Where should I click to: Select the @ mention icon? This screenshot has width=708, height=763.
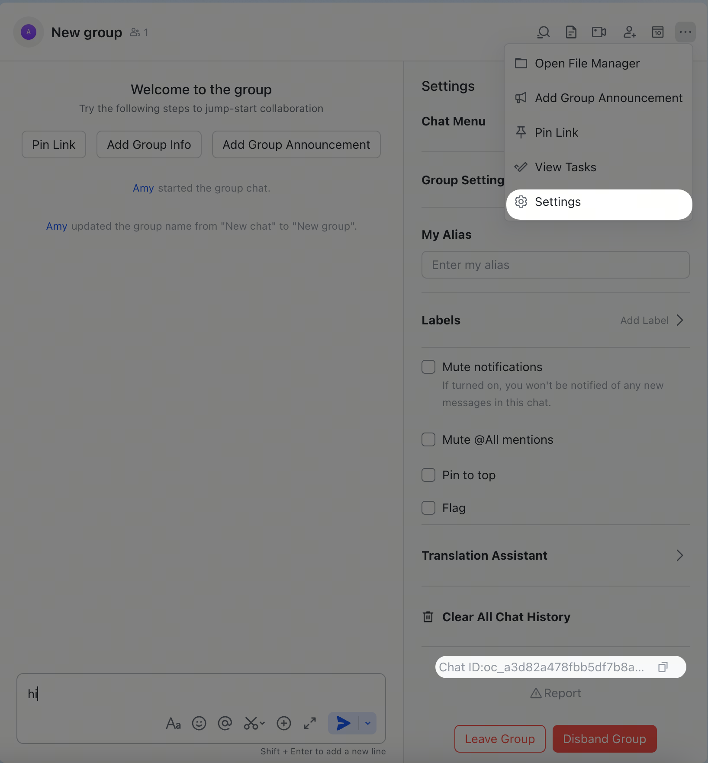(225, 723)
